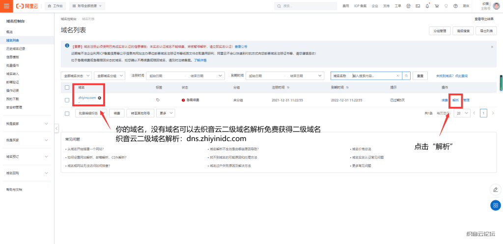Open the zhiyinz.com domain link

pyautogui.click(x=87, y=98)
